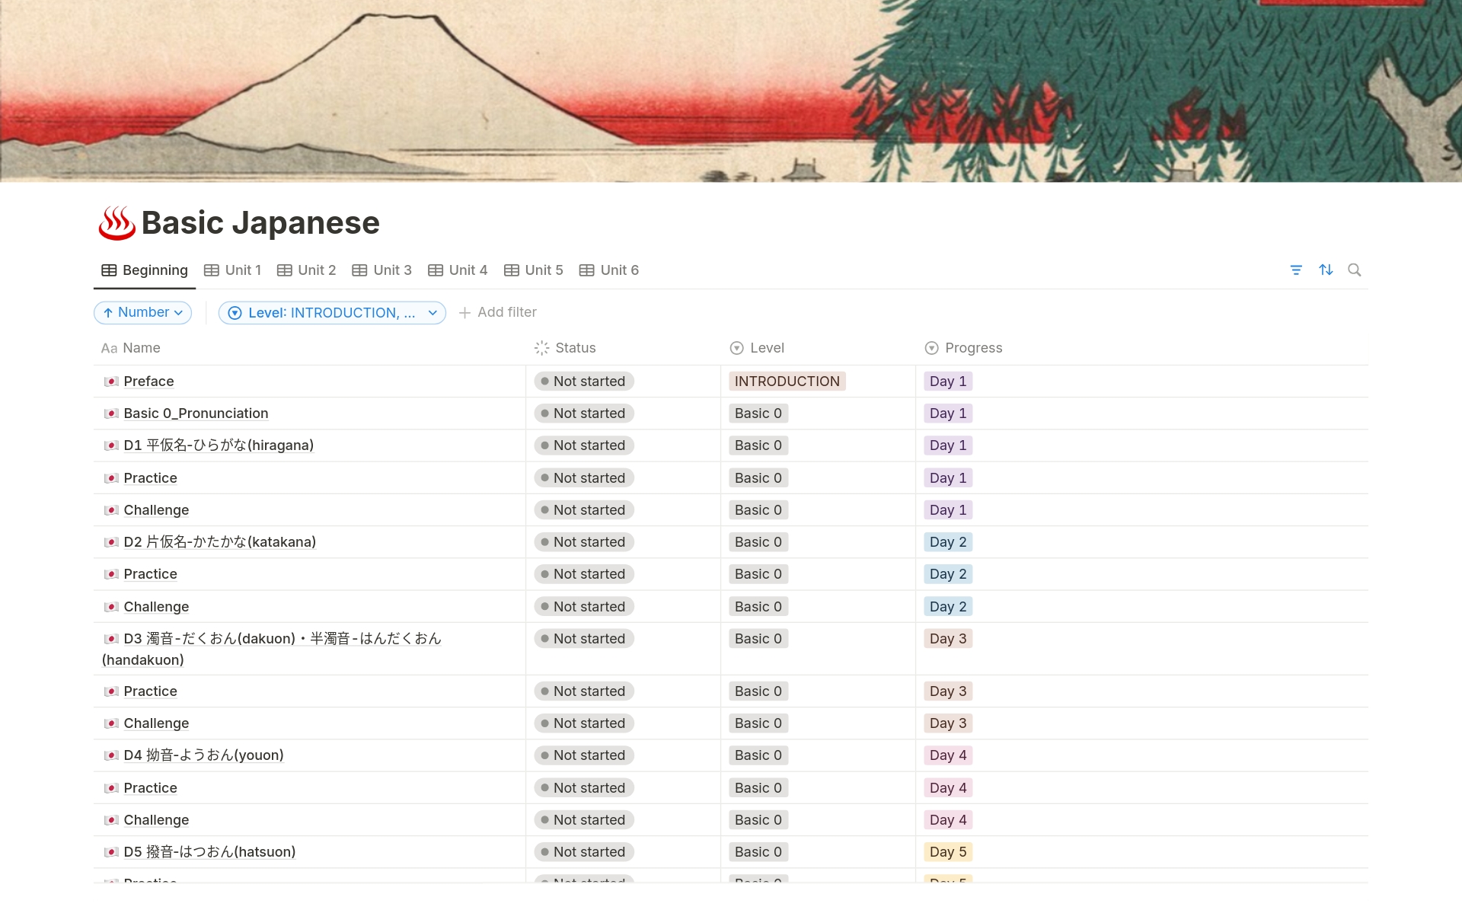
Task: Click the INTRODUCTION level tag
Action: coord(787,381)
